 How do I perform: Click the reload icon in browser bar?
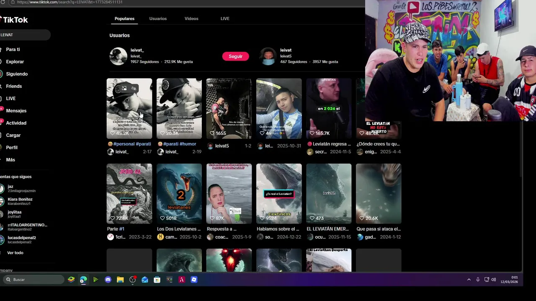pyautogui.click(x=3, y=2)
